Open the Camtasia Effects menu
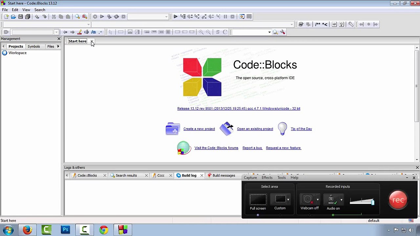This screenshot has width=420, height=236. 267,178
